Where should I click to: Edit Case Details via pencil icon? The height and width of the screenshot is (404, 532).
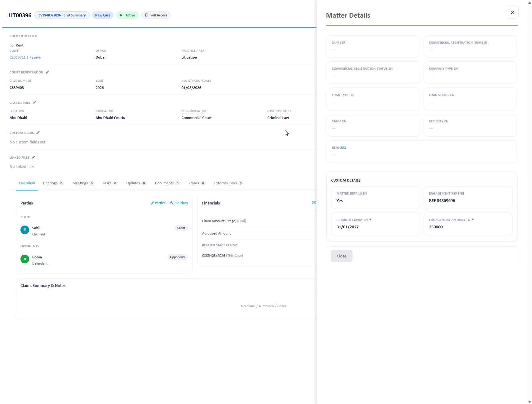point(34,103)
